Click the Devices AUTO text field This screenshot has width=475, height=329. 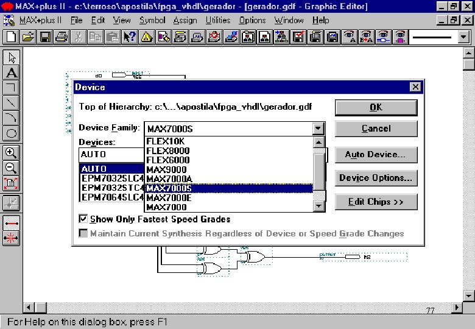click(x=111, y=155)
